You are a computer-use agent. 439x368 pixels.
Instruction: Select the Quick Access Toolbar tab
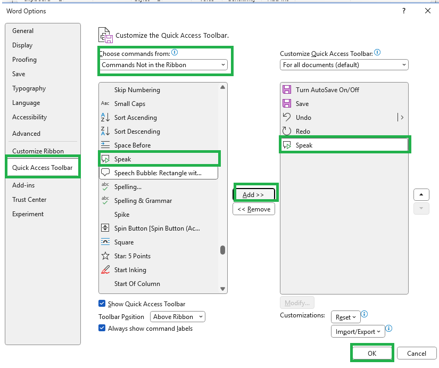click(43, 168)
